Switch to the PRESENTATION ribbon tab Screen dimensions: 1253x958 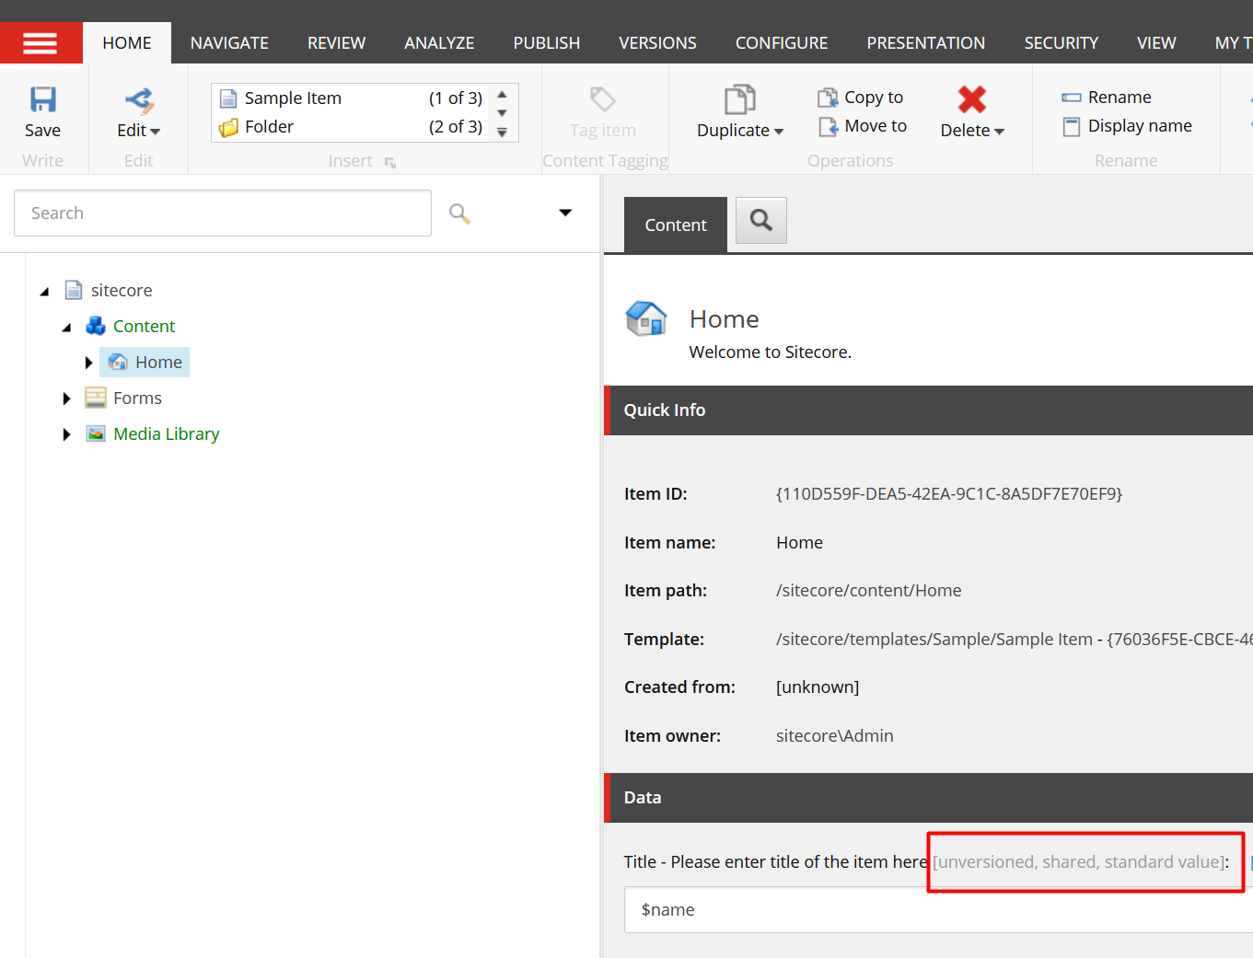click(925, 42)
